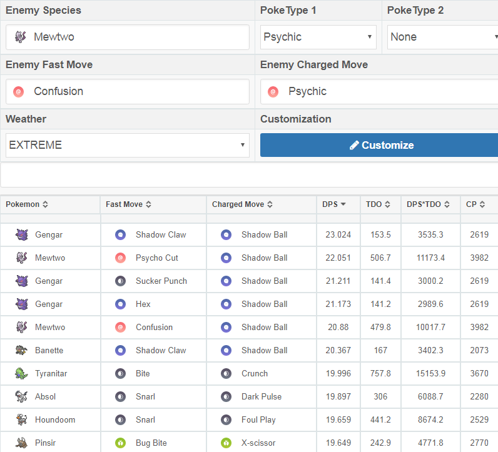This screenshot has height=452, width=498.
Task: Click the dark type icon beside Sucker Punch
Action: (120, 281)
